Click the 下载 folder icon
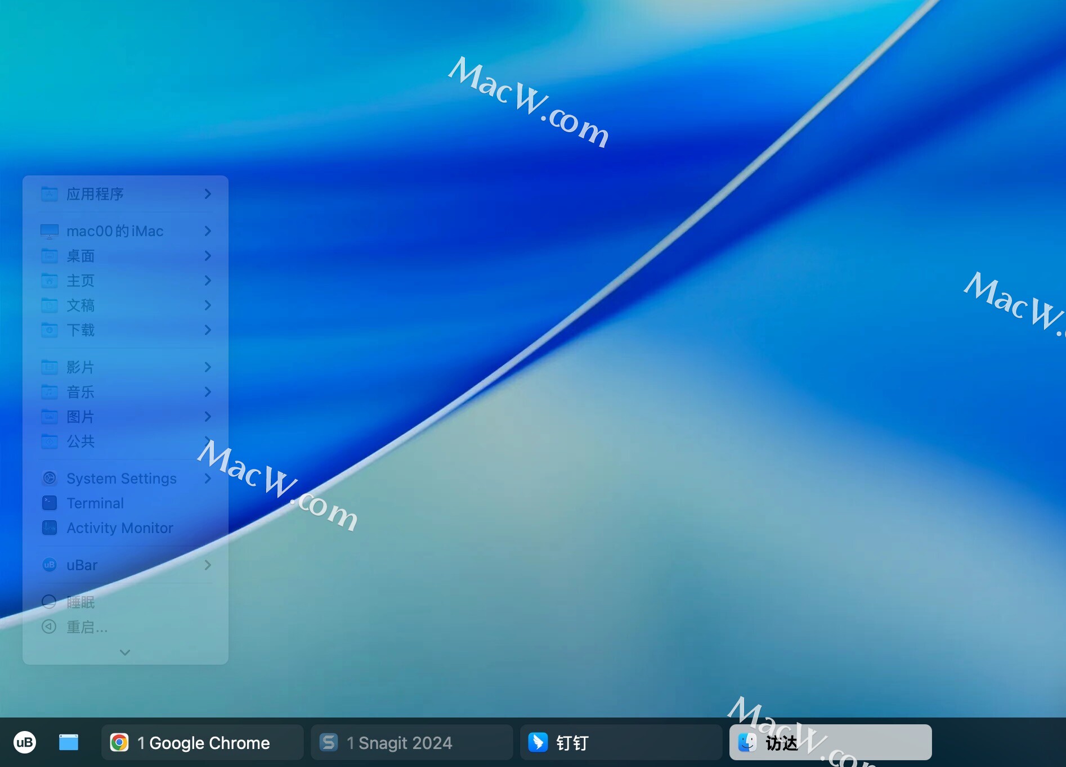Screen dimensions: 1066x767 tap(50, 330)
